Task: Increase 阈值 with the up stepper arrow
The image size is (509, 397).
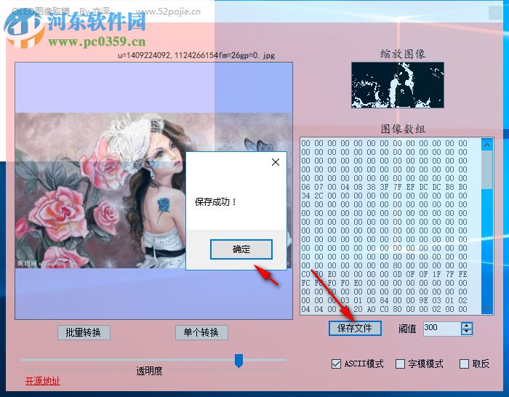Action: [x=467, y=326]
